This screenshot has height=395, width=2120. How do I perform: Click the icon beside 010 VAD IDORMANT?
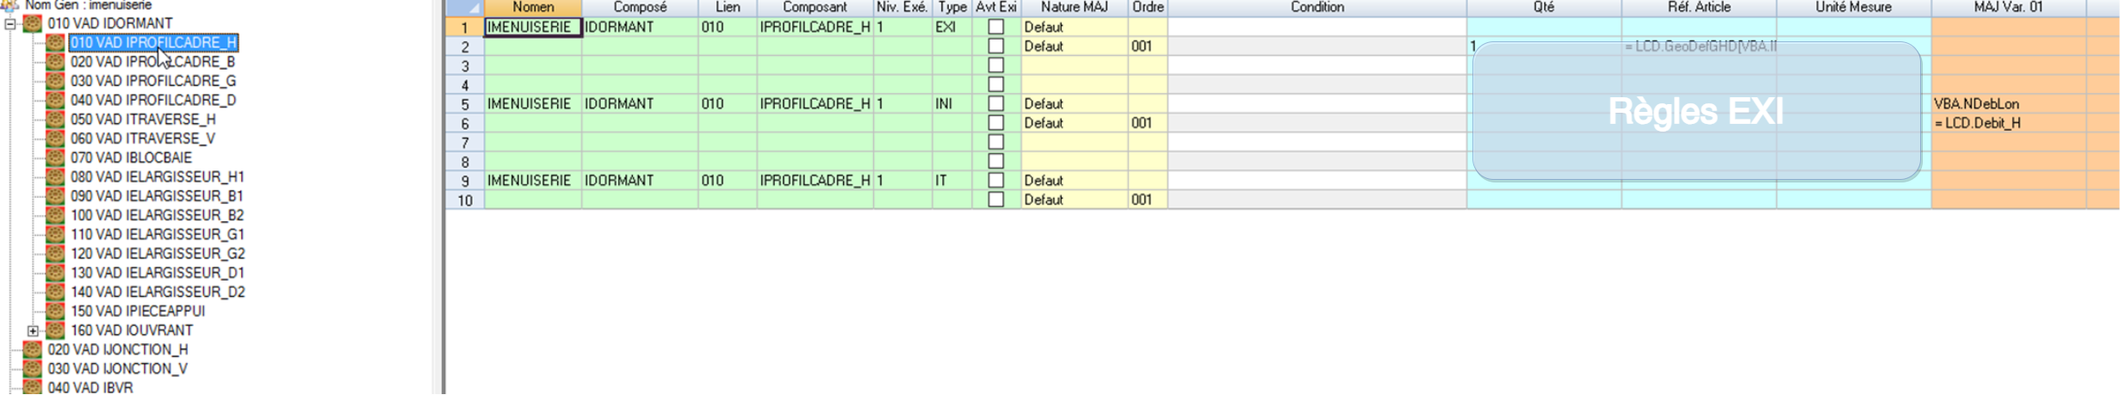pos(33,23)
